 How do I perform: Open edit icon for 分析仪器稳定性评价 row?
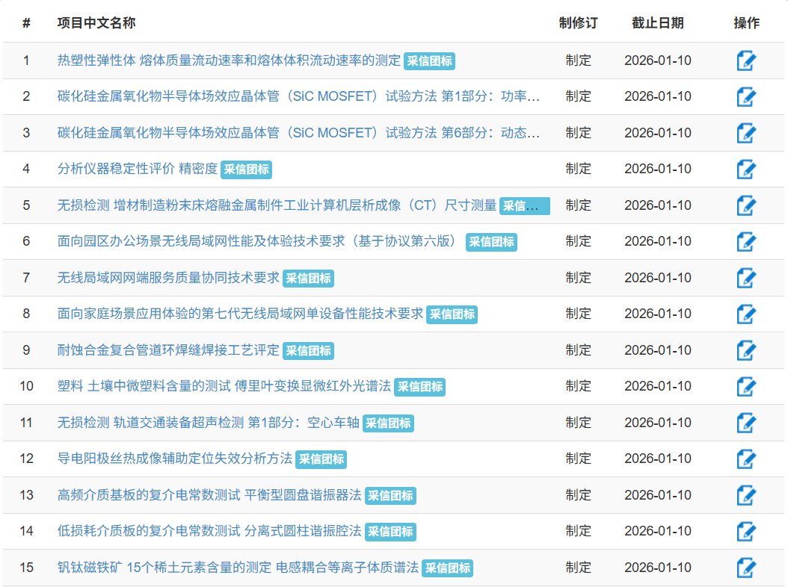click(745, 170)
